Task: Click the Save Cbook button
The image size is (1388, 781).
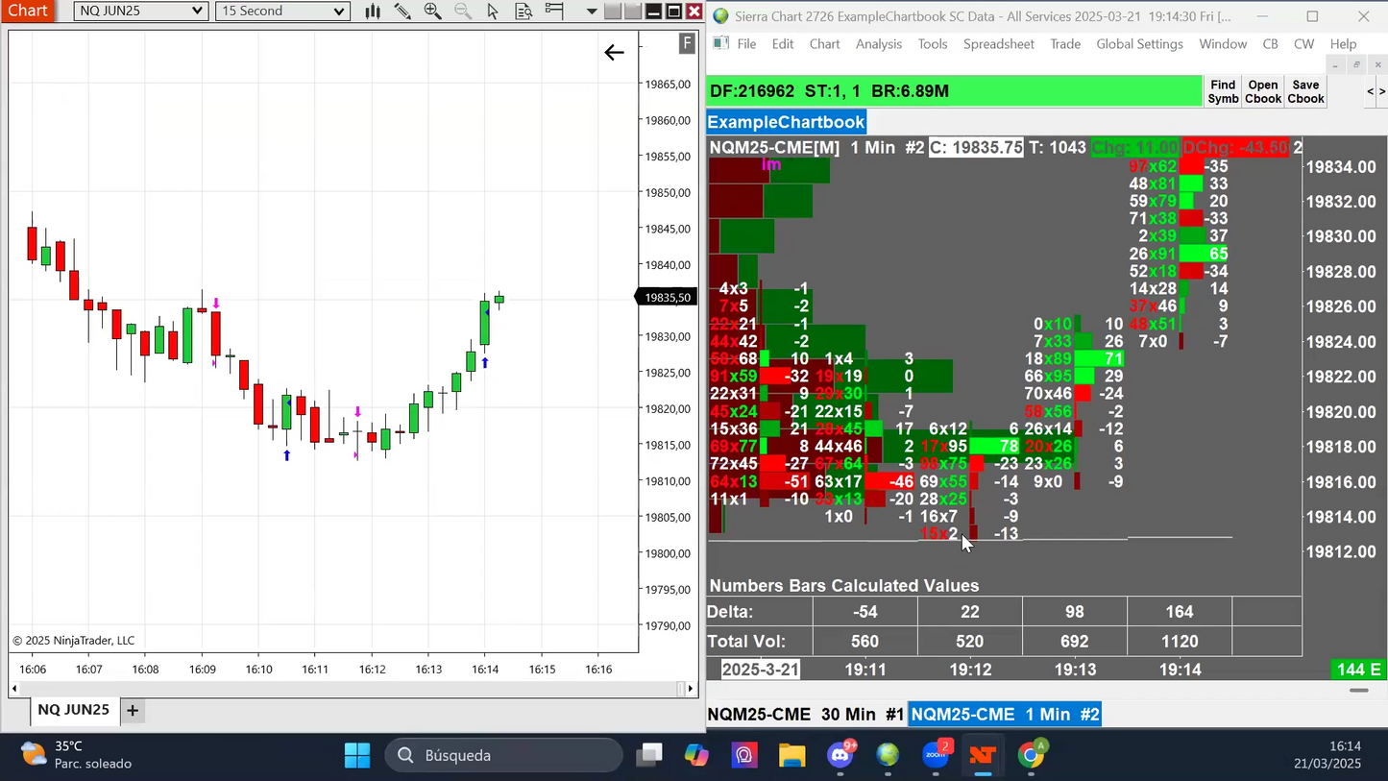Action: click(x=1306, y=92)
